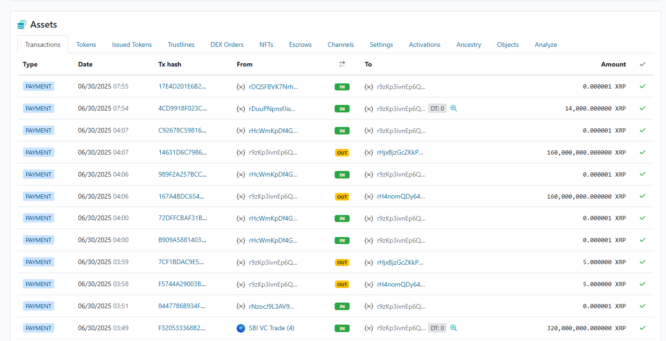Click green success check in 7CF1BDAC9E5 row
This screenshot has height=341, width=666.
coord(643,262)
